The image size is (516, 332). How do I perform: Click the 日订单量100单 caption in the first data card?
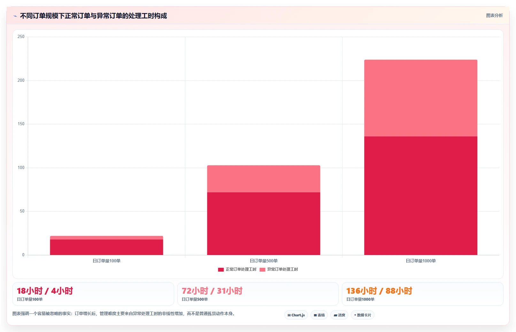pyautogui.click(x=30, y=299)
